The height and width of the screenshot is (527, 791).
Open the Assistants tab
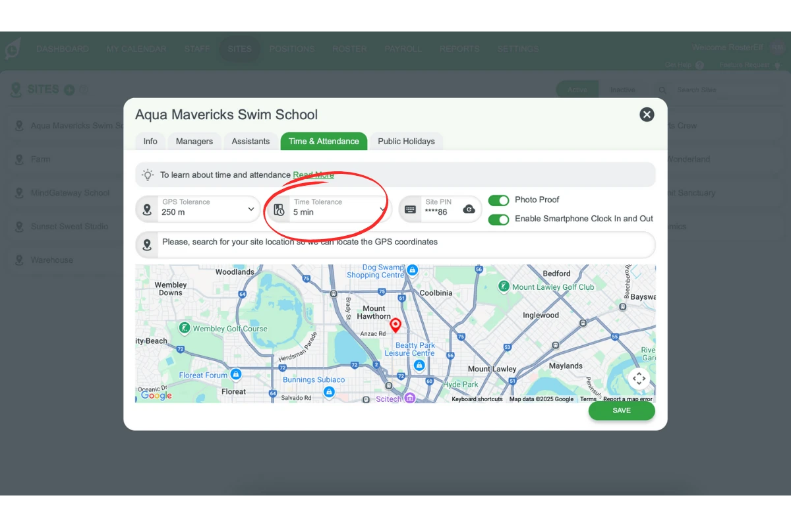250,141
